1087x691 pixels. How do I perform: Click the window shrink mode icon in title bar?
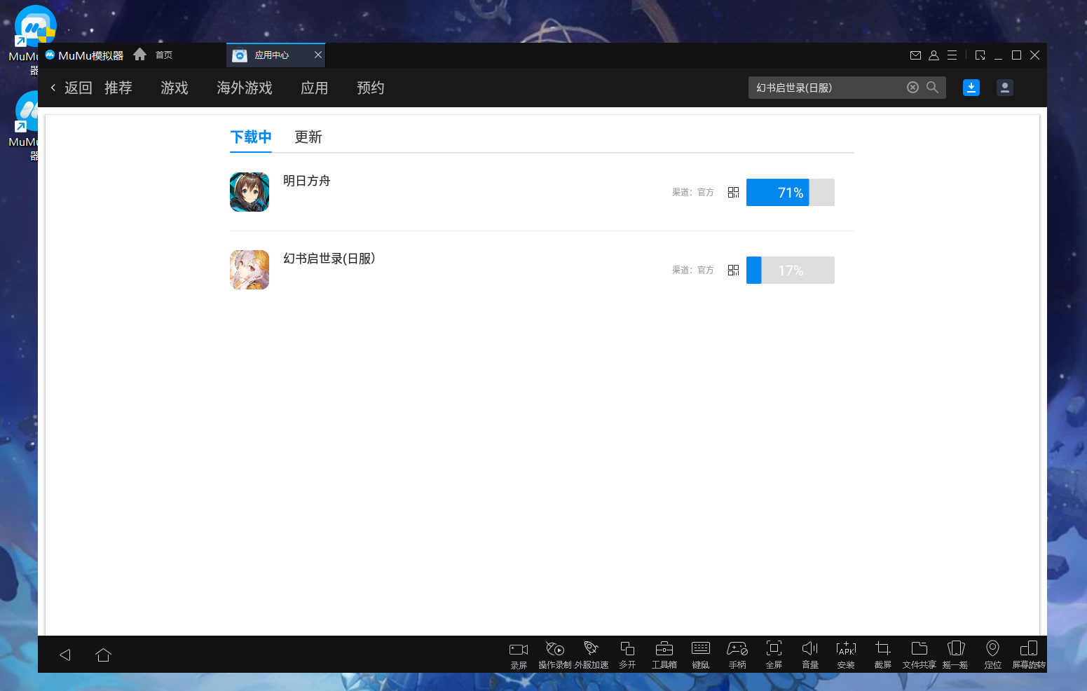pyautogui.click(x=980, y=55)
